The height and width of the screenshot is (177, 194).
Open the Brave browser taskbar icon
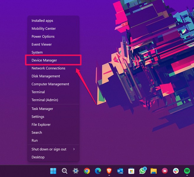point(109,171)
